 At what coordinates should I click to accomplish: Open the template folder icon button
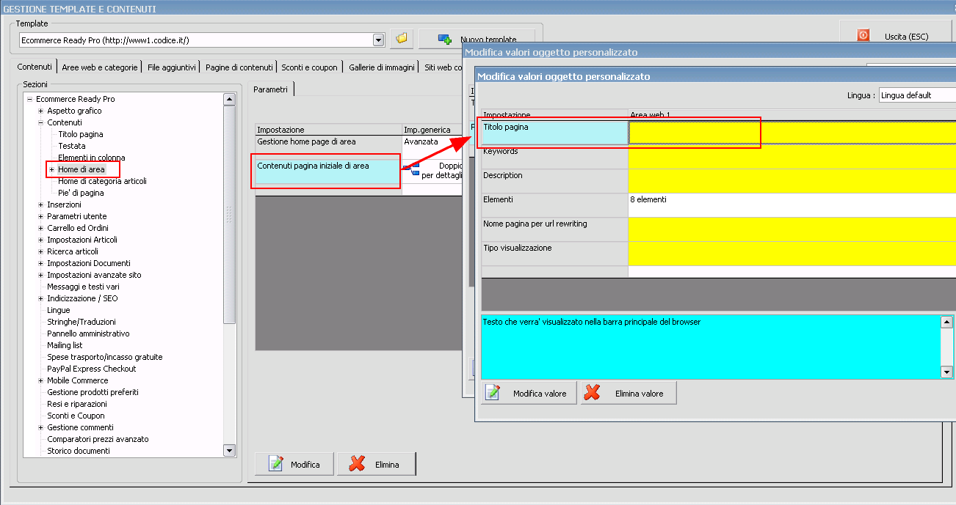(x=402, y=39)
